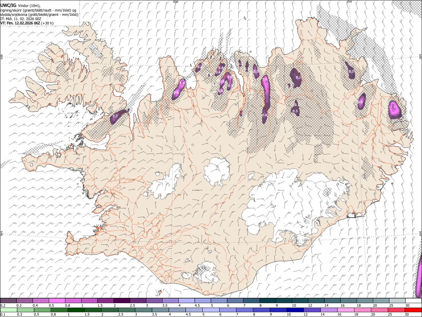
Task: Click the 'rigning/skúrir' legend description line
Action: [x=39, y=10]
